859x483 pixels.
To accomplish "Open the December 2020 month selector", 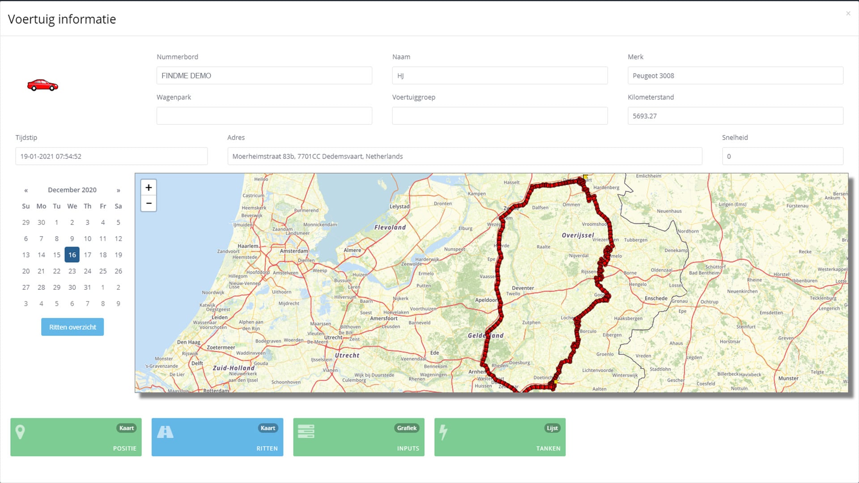I will (72, 190).
